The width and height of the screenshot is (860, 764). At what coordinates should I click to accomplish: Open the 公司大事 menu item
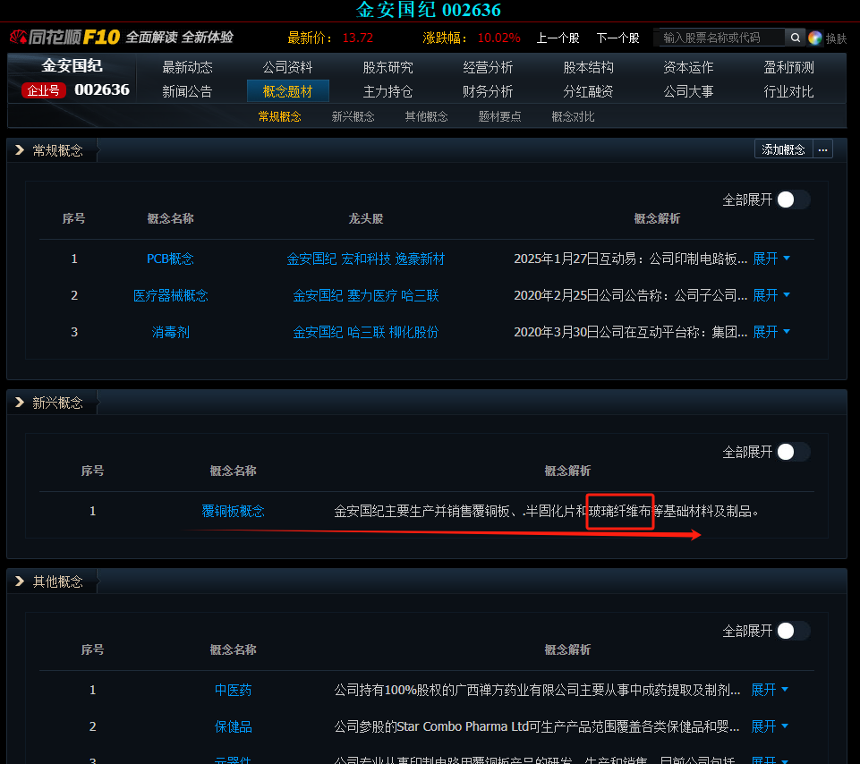pyautogui.click(x=688, y=91)
